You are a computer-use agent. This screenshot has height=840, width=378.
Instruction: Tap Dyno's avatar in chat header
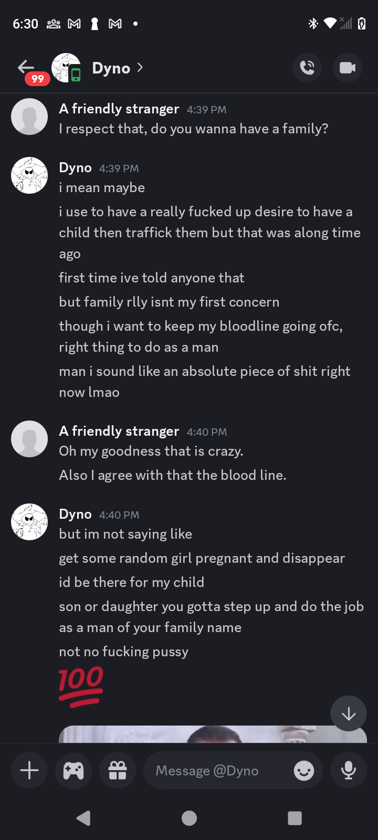[x=66, y=68]
